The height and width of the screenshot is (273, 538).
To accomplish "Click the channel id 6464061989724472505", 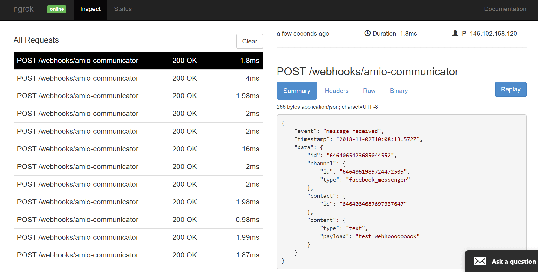I will [373, 172].
